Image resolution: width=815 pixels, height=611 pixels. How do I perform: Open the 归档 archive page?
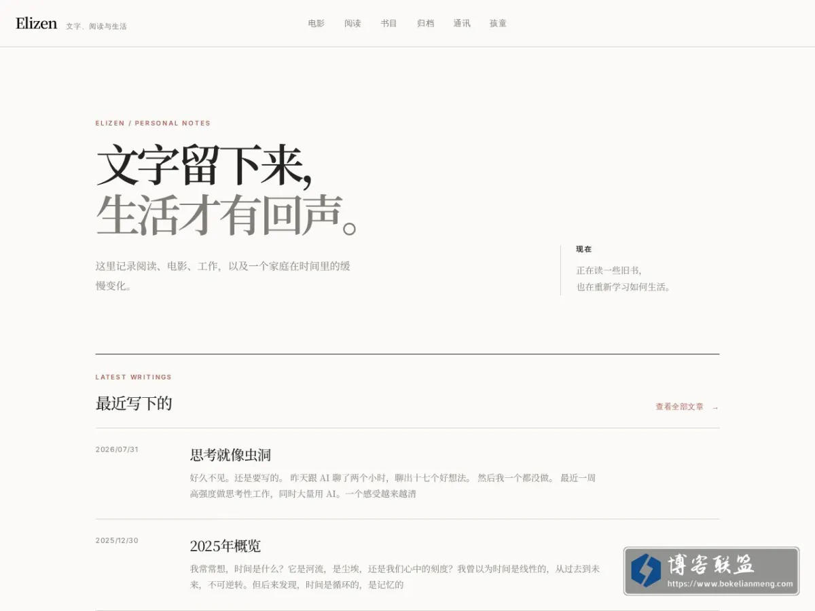425,23
